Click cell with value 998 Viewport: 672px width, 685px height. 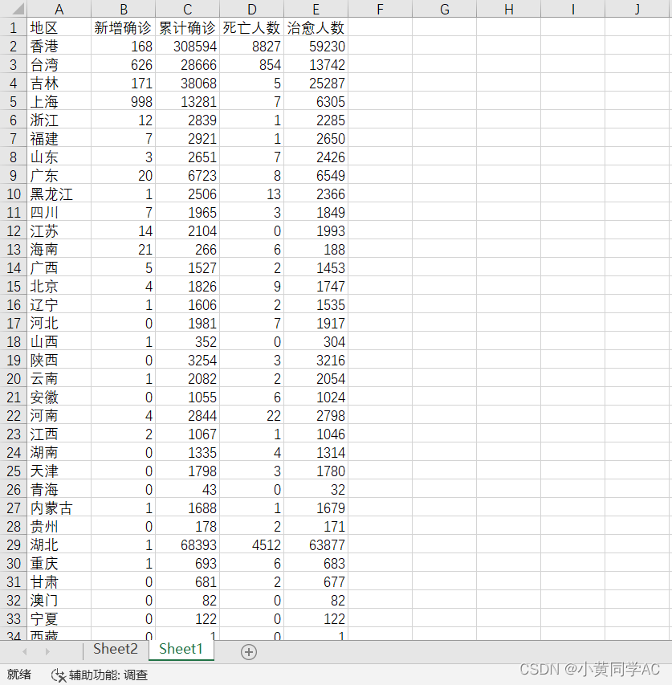coord(123,101)
